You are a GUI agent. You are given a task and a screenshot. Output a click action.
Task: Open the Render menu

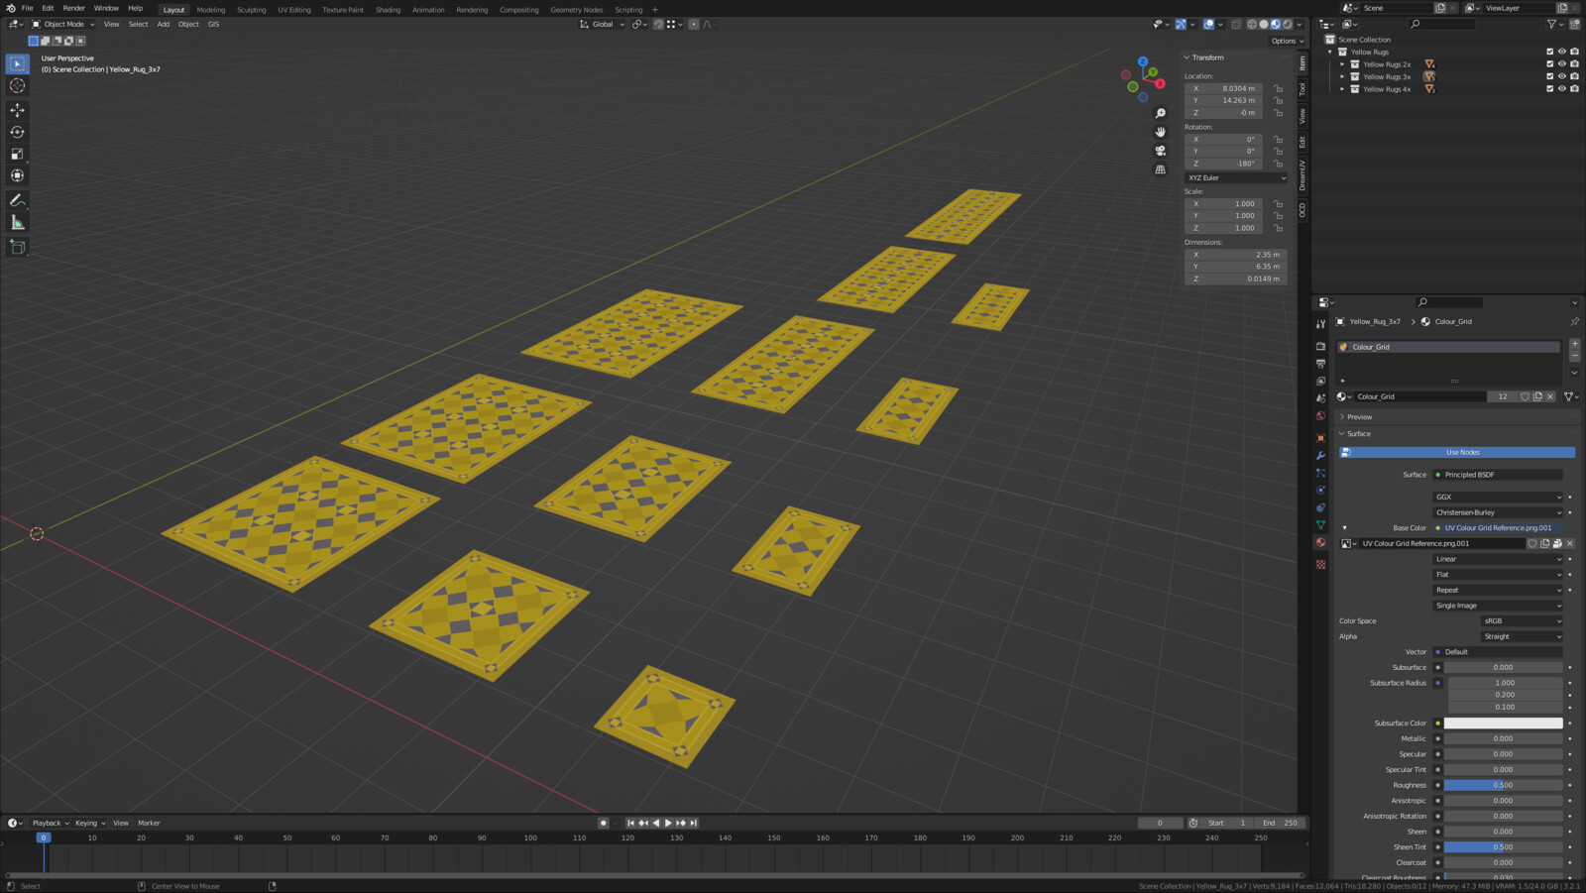tap(73, 8)
